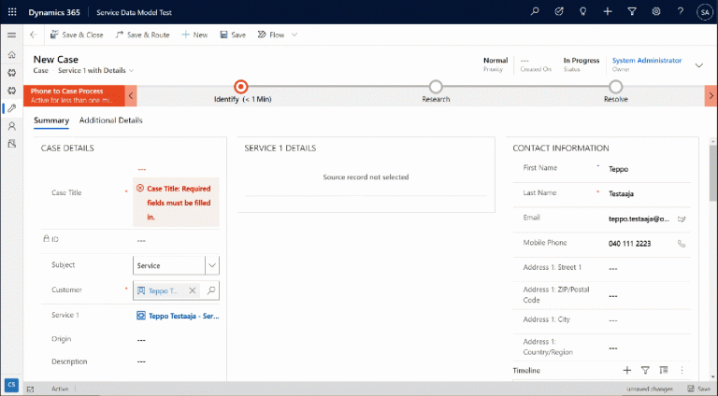Collapse process flow with left chevron
The height and width of the screenshot is (396, 718).
tap(131, 95)
